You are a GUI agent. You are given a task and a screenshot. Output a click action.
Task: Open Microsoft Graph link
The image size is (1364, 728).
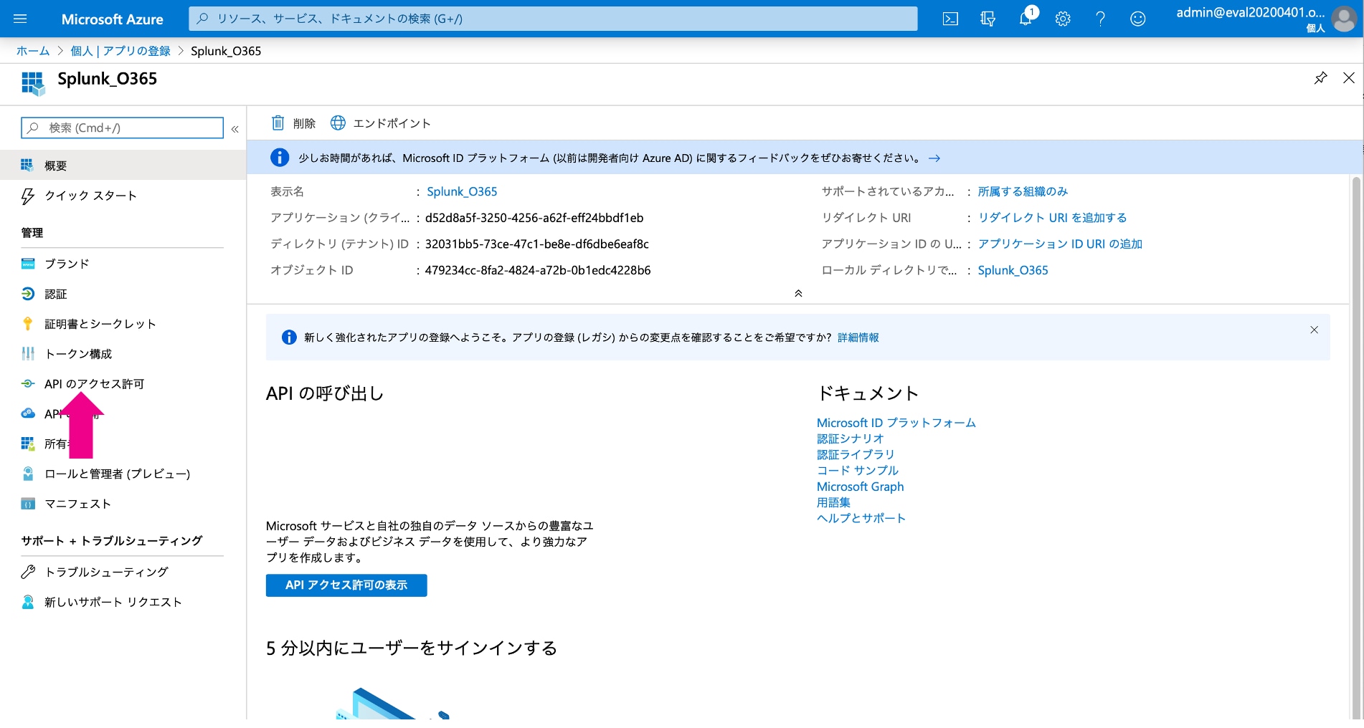point(860,487)
